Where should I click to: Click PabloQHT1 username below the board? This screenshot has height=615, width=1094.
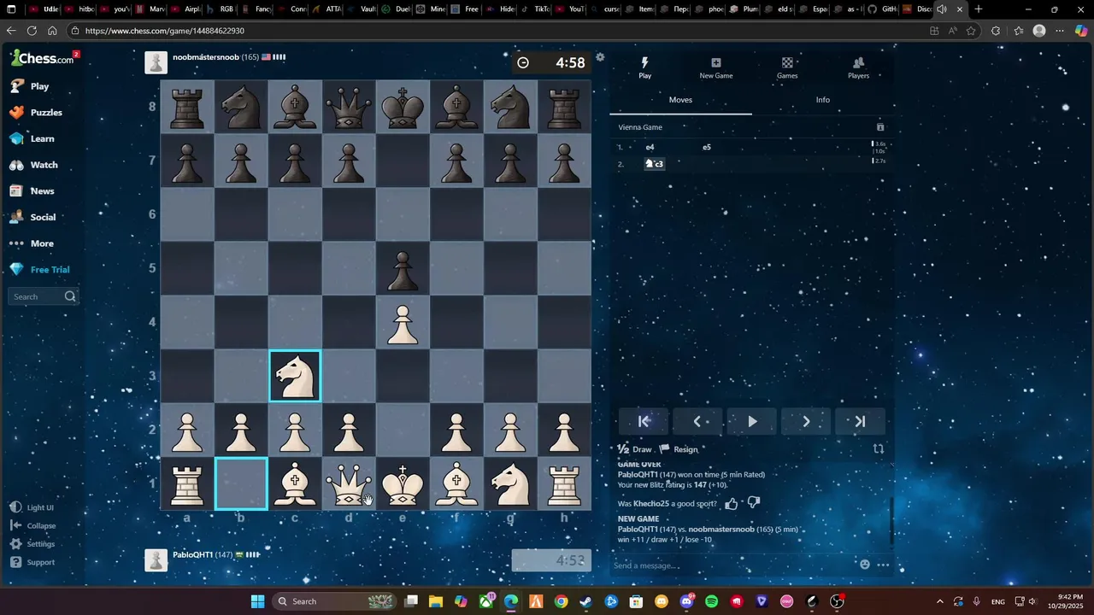pos(192,554)
